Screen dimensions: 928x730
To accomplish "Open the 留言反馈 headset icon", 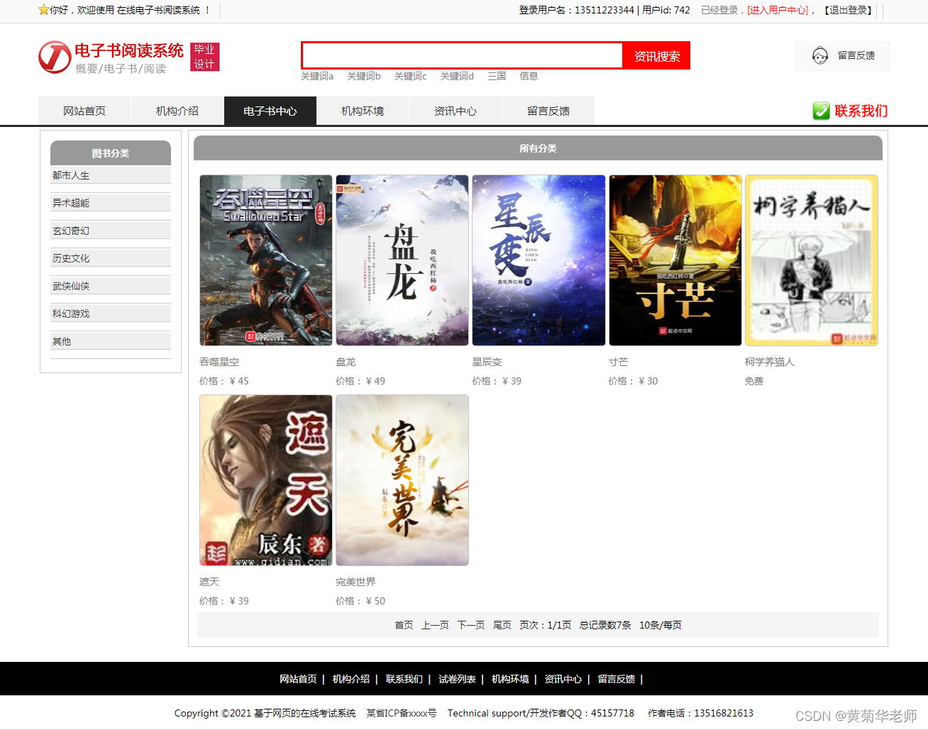I will click(x=820, y=55).
